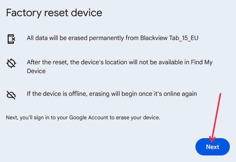This screenshot has height=162, width=236.
Task: Click the "Next, you'll sign in" note
Action: click(x=83, y=117)
